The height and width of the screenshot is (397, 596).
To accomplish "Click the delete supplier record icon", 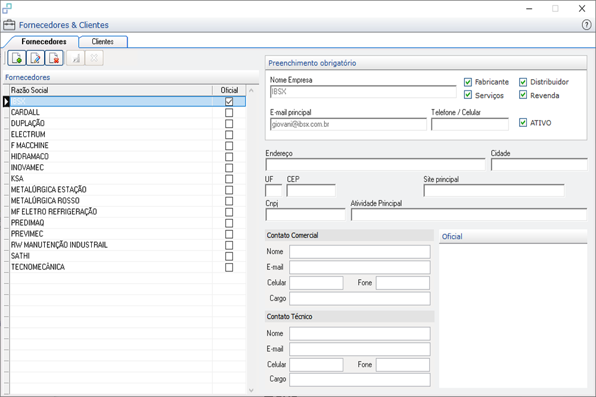I will [54, 58].
